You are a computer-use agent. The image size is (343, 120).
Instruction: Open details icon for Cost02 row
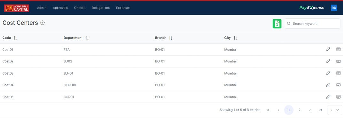[x=339, y=61]
